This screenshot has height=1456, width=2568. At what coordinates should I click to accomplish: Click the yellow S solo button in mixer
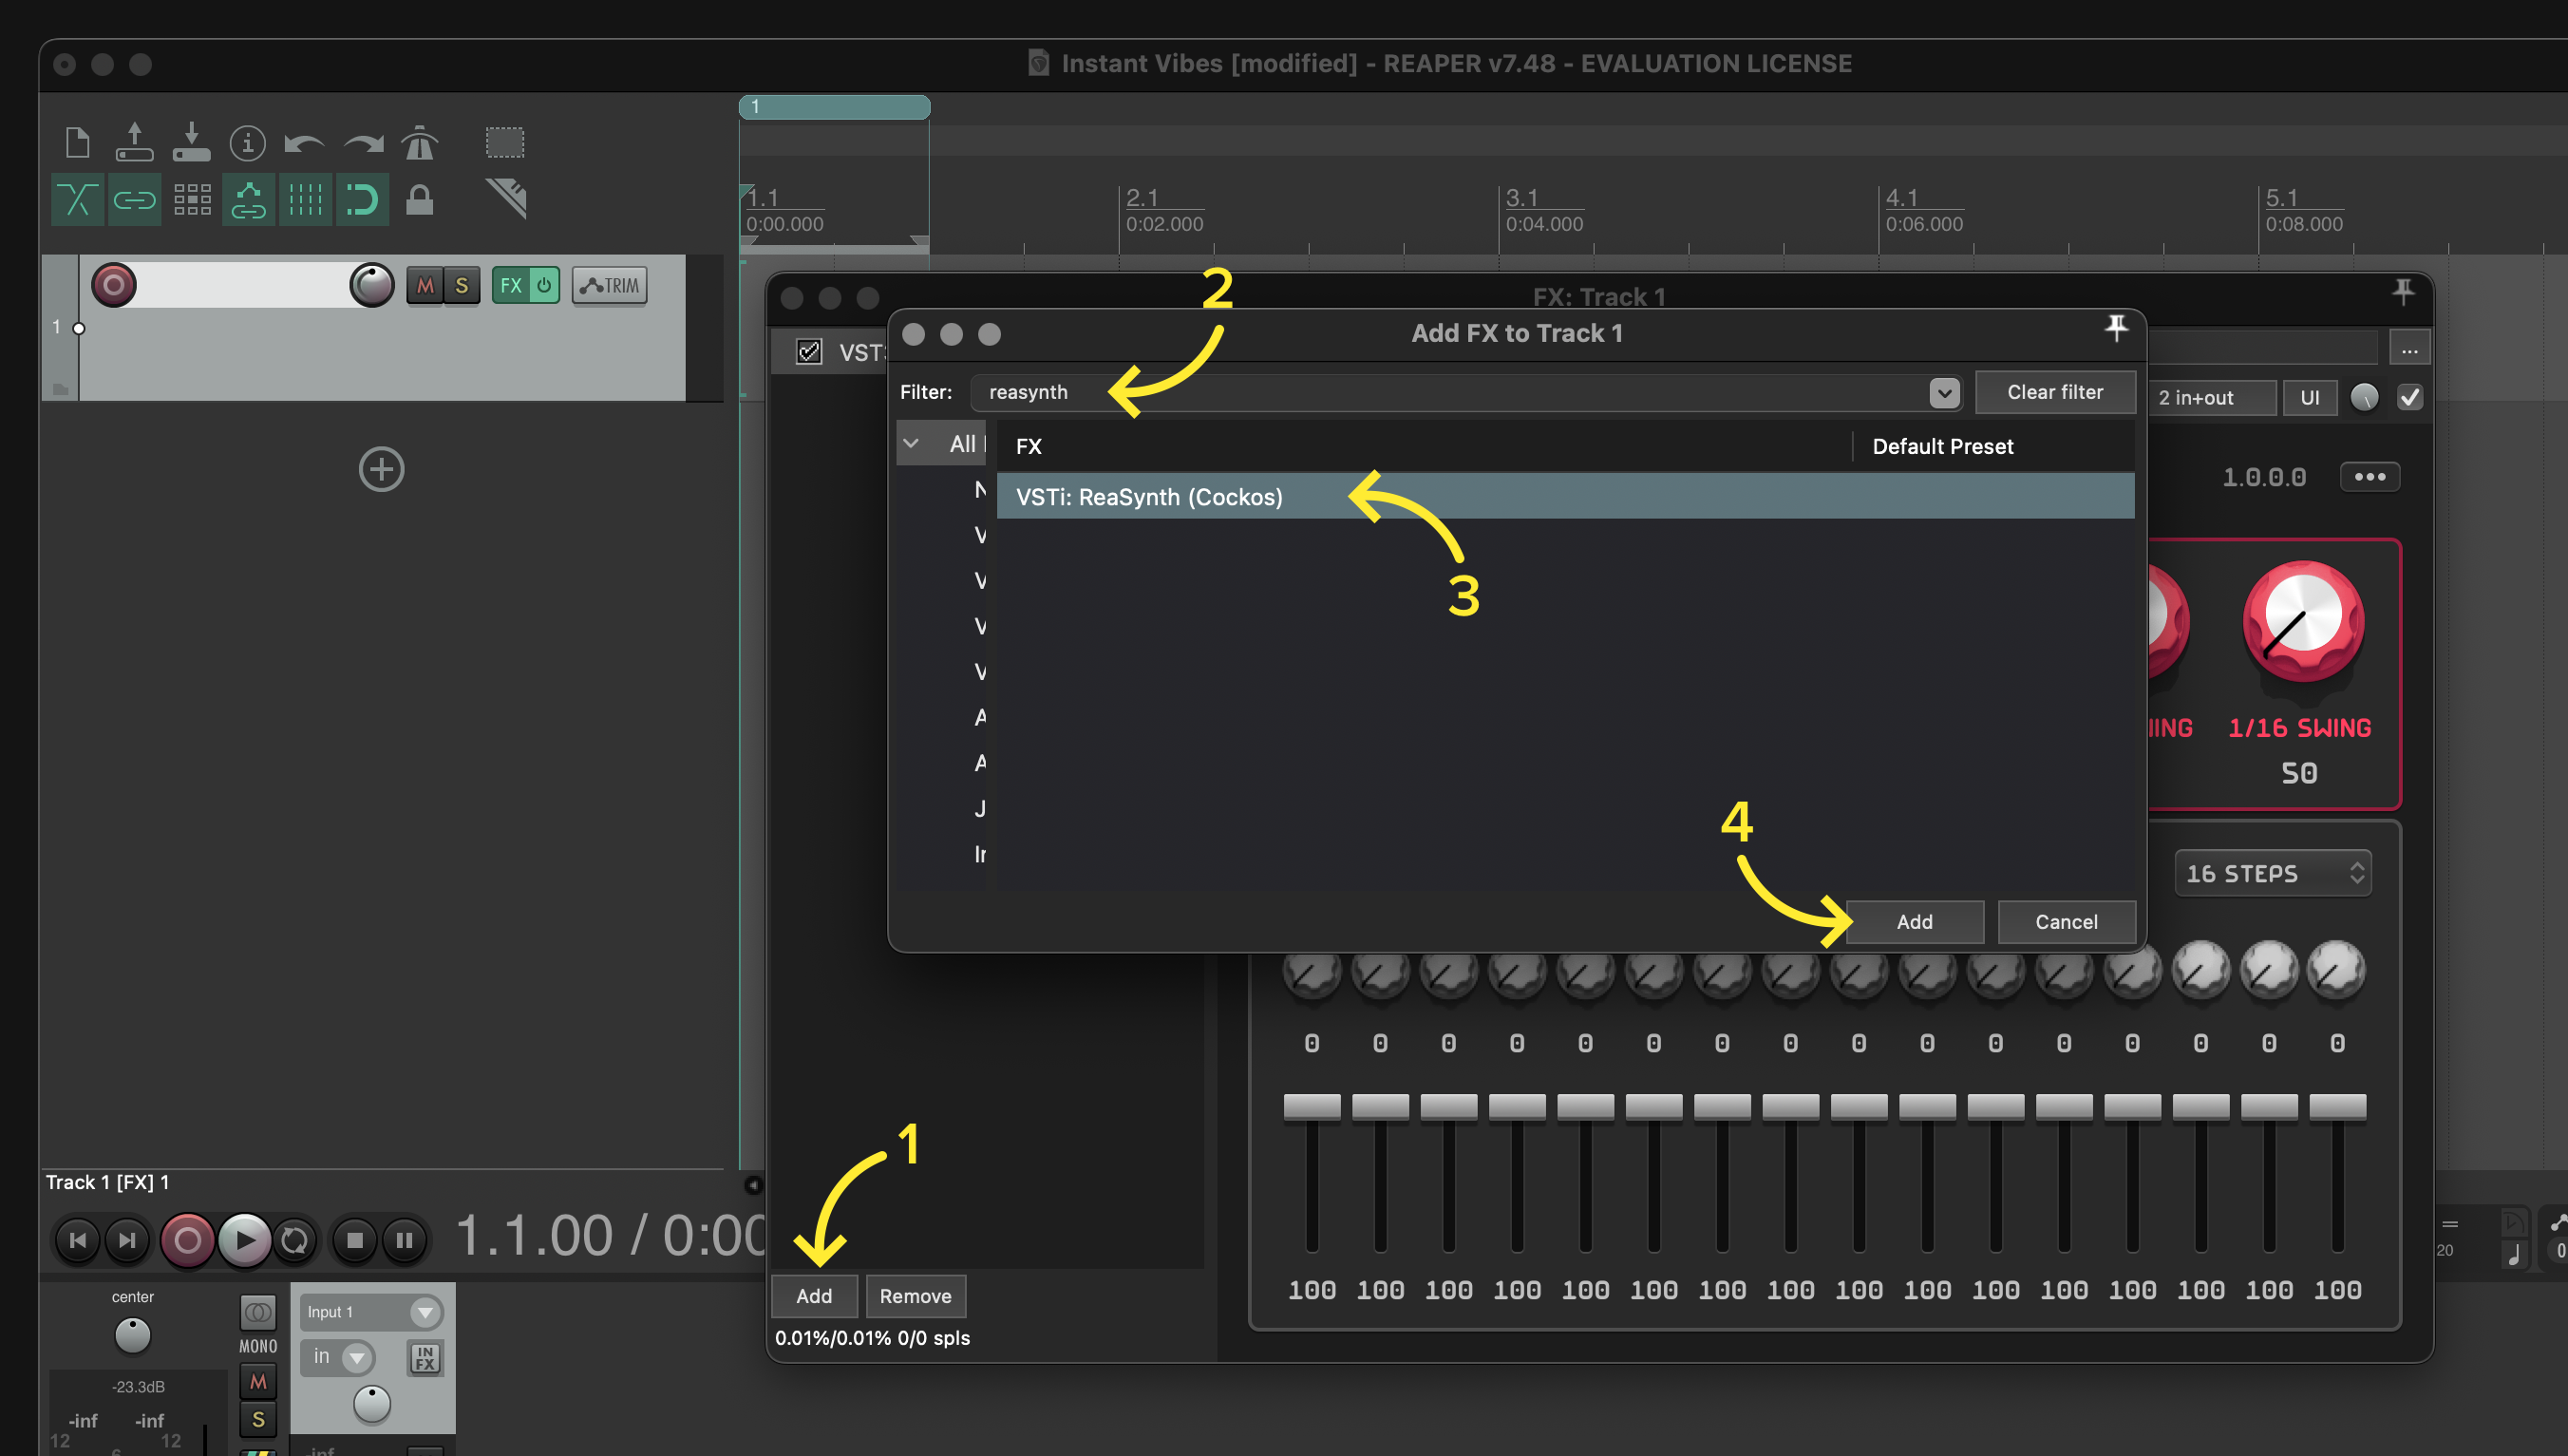tap(258, 1419)
